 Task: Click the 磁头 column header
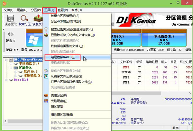(x=164, y=62)
